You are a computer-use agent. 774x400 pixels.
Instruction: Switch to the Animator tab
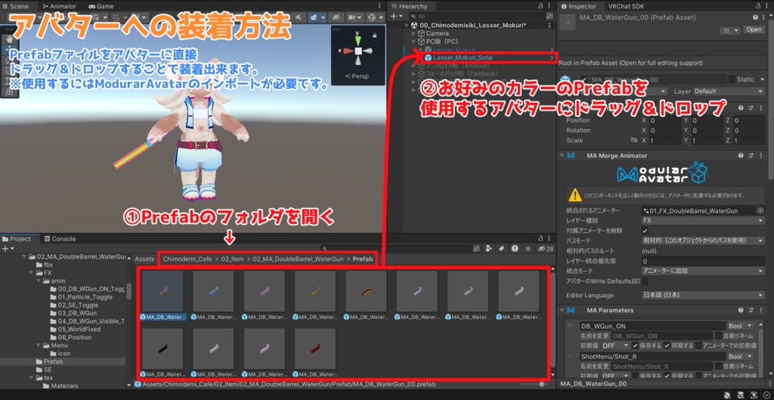59,6
